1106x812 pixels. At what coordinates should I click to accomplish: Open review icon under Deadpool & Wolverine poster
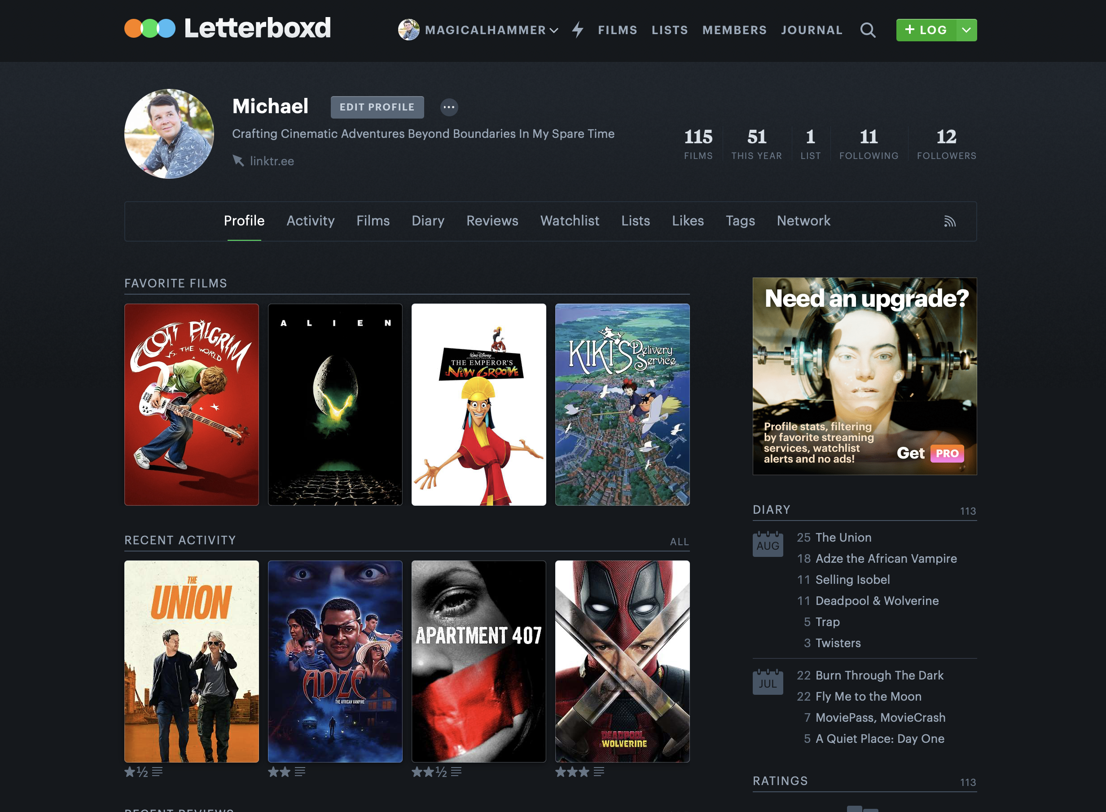pos(599,772)
